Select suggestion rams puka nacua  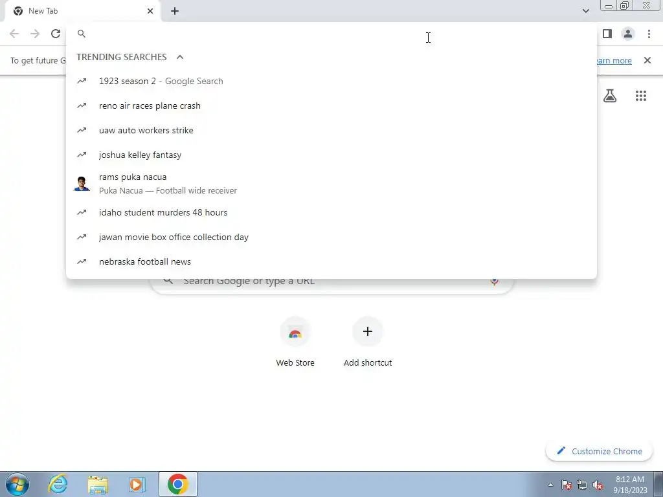331,183
